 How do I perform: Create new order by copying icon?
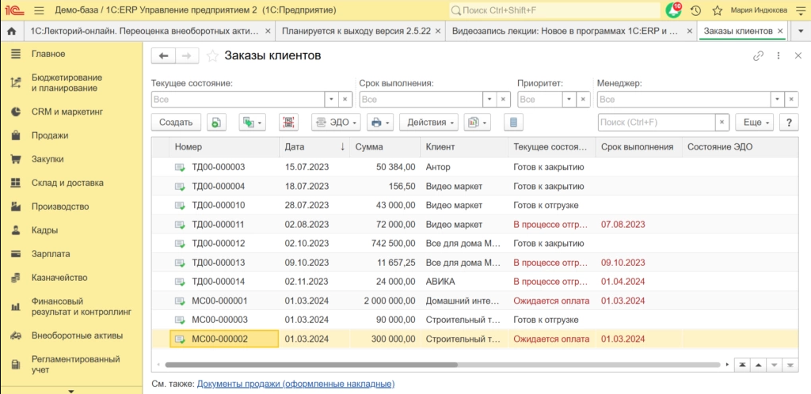click(217, 123)
